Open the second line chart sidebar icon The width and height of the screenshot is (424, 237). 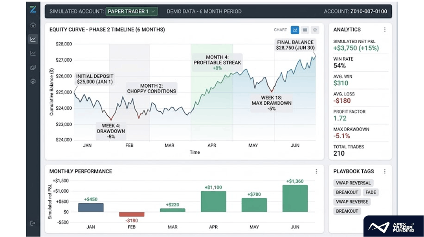[33, 53]
